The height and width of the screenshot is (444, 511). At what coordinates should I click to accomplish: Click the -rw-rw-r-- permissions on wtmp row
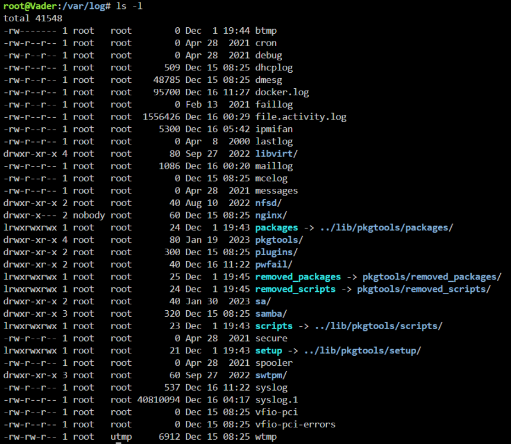click(30, 437)
